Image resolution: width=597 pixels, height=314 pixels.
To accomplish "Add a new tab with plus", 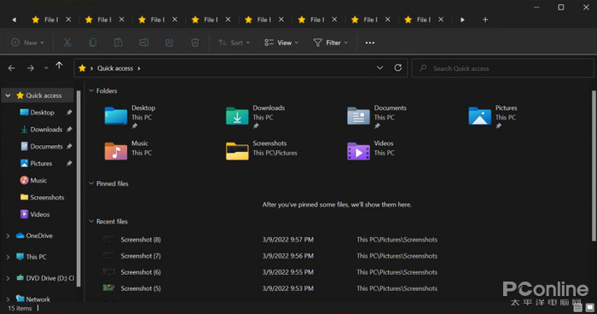I will (485, 20).
